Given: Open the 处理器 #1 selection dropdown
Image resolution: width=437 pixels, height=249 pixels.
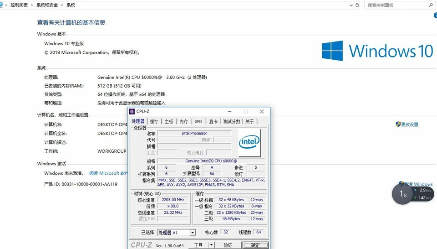Looking at the screenshot, I should coord(192,233).
